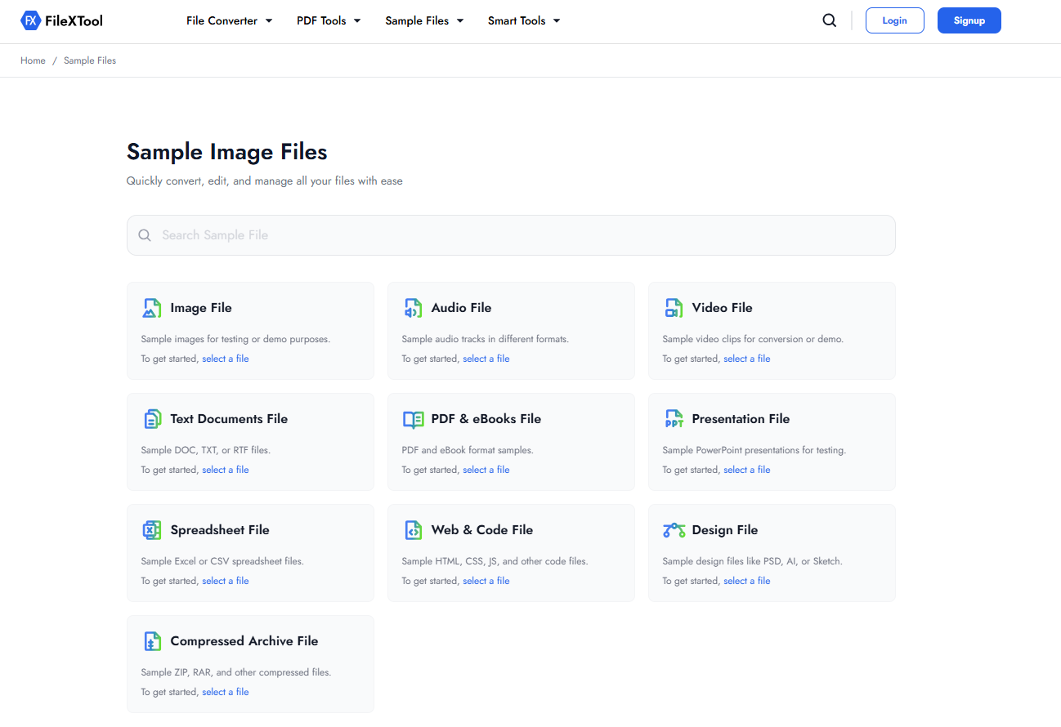Select Home in the breadcrumb trail
Screen dimensions: 1061x727
point(33,60)
